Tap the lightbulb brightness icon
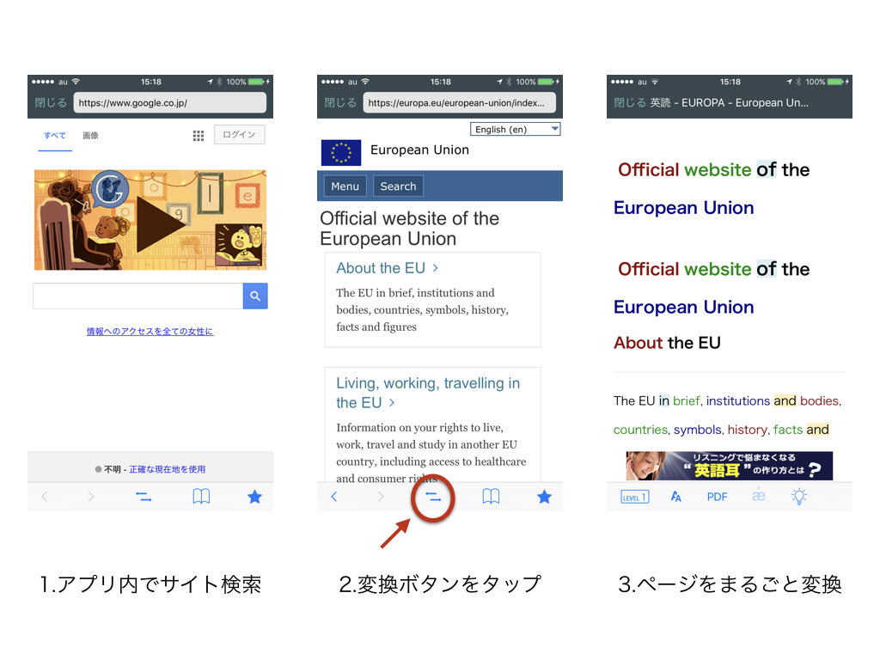880x660 pixels. (x=799, y=496)
